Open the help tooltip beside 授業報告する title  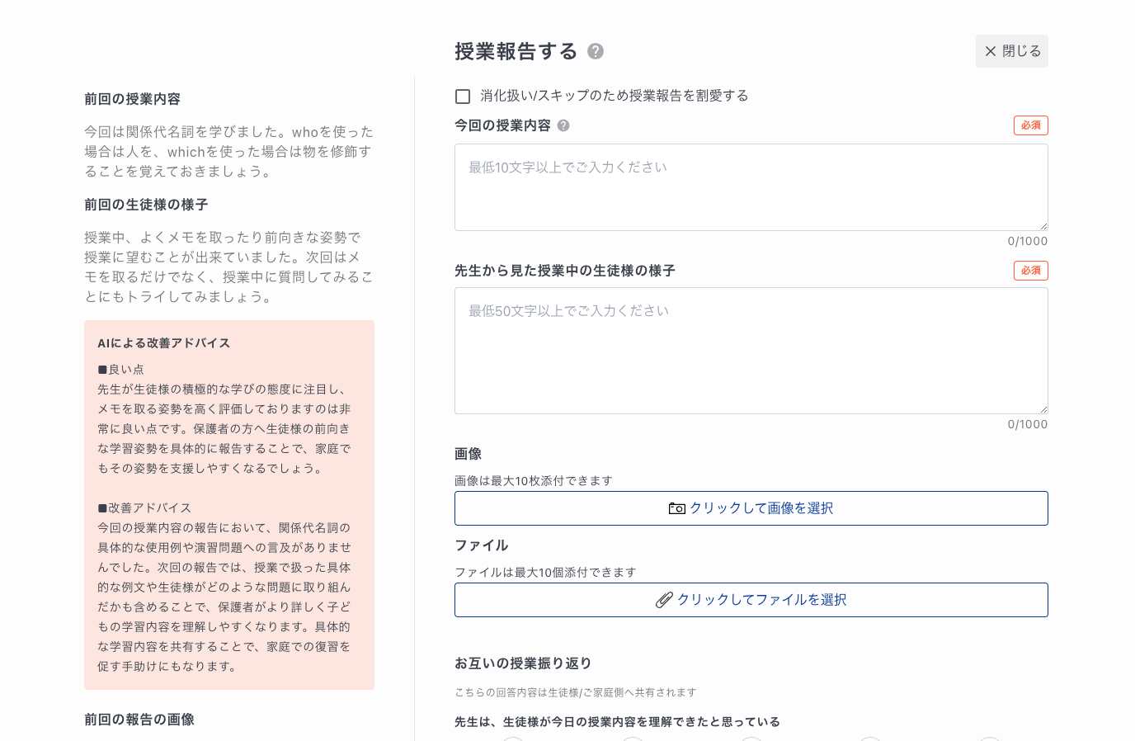click(x=594, y=50)
